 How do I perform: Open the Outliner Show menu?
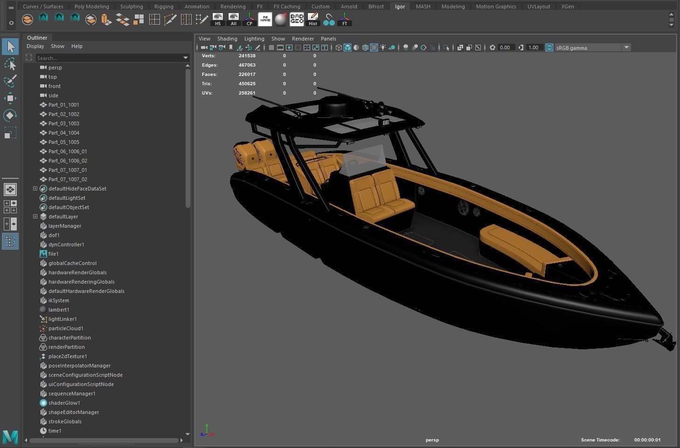point(57,46)
